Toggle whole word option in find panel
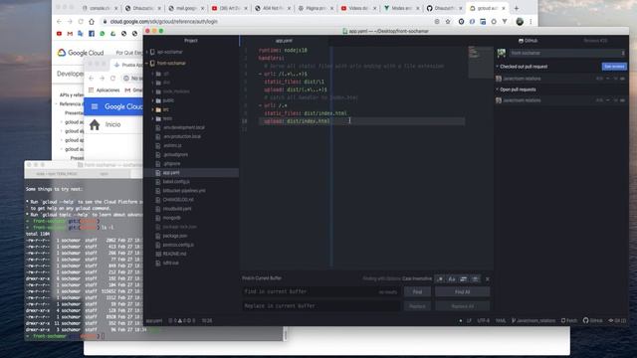 click(x=475, y=278)
